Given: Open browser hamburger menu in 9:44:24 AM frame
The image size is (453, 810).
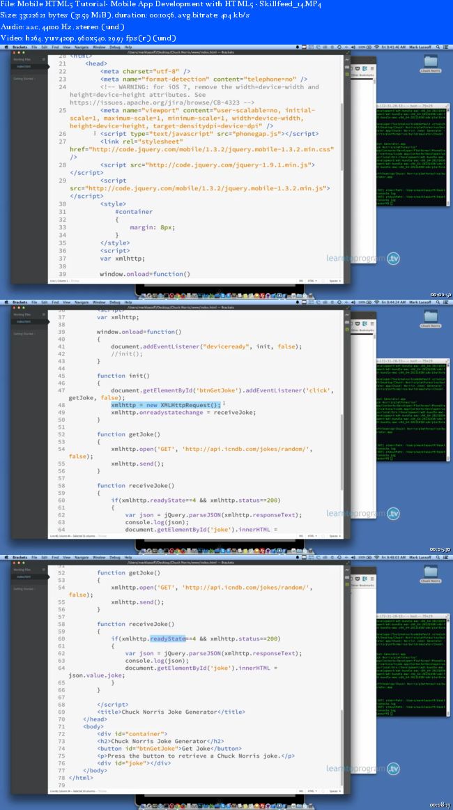Looking at the screenshot, I should click(372, 323).
